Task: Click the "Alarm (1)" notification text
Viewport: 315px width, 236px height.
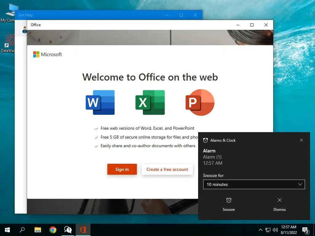Action: click(212, 157)
